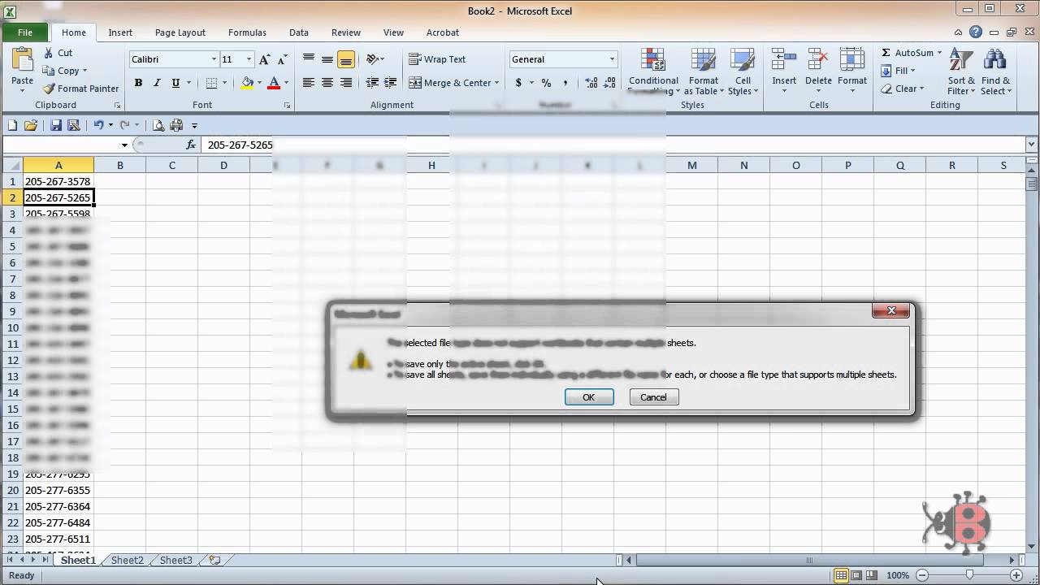This screenshot has width=1040, height=585.
Task: Click OK in the warning dialog
Action: [x=589, y=397]
